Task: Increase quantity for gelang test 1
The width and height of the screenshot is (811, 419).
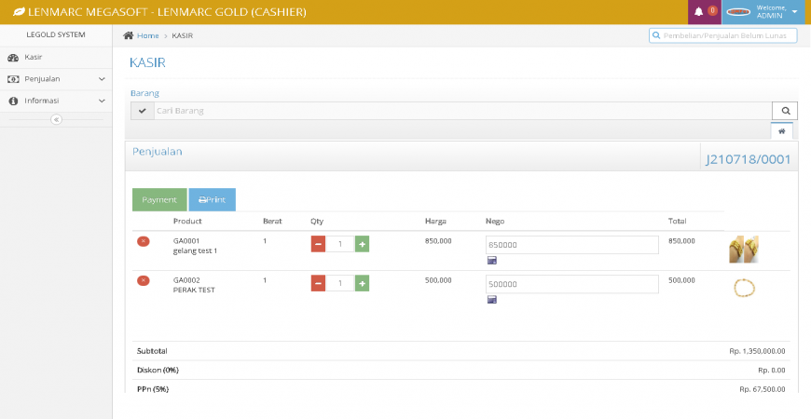Action: tap(362, 244)
